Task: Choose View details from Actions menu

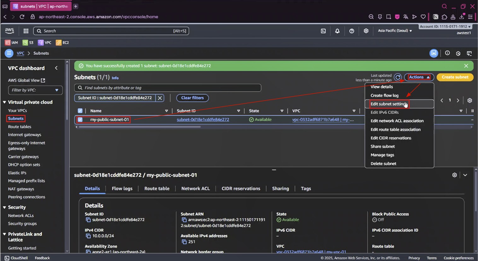Action: click(x=382, y=87)
